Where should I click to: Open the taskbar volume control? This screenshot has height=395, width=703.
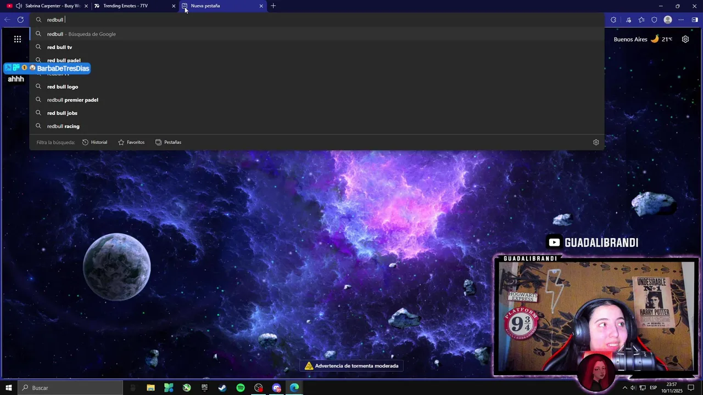[633, 388]
